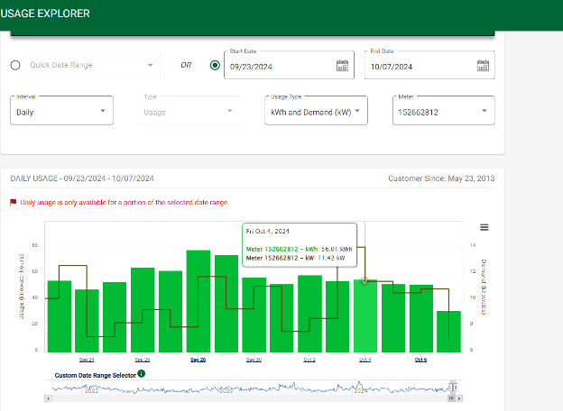The height and width of the screenshot is (411, 563).
Task: Click the Custom Date Range Selector info icon
Action: click(x=142, y=374)
